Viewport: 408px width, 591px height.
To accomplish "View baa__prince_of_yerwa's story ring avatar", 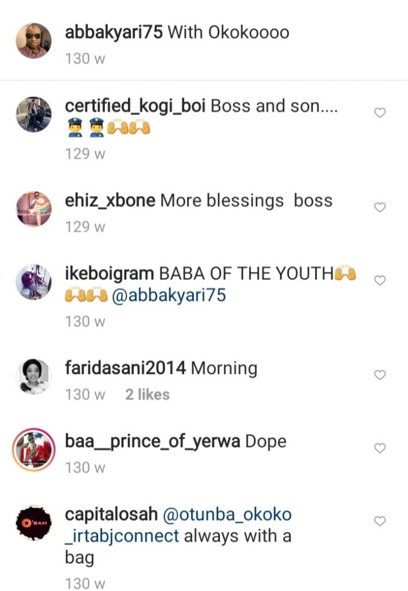I will [33, 450].
